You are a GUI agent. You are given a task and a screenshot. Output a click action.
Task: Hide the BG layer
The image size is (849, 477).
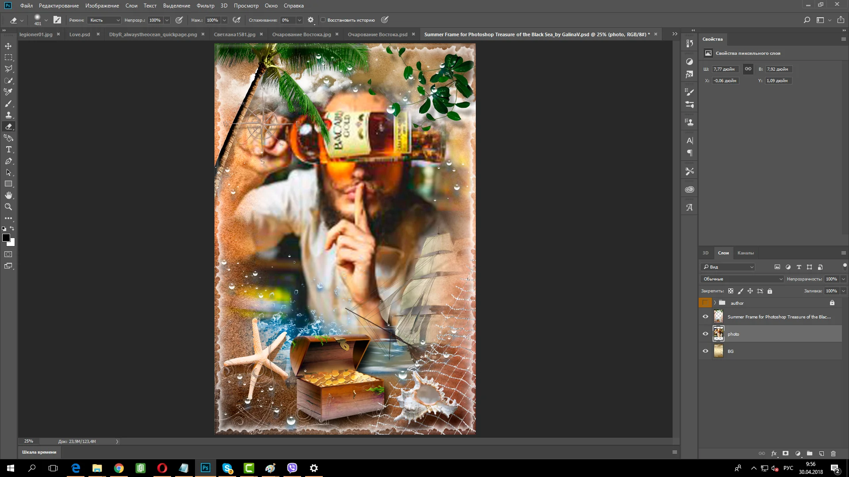[x=705, y=351]
